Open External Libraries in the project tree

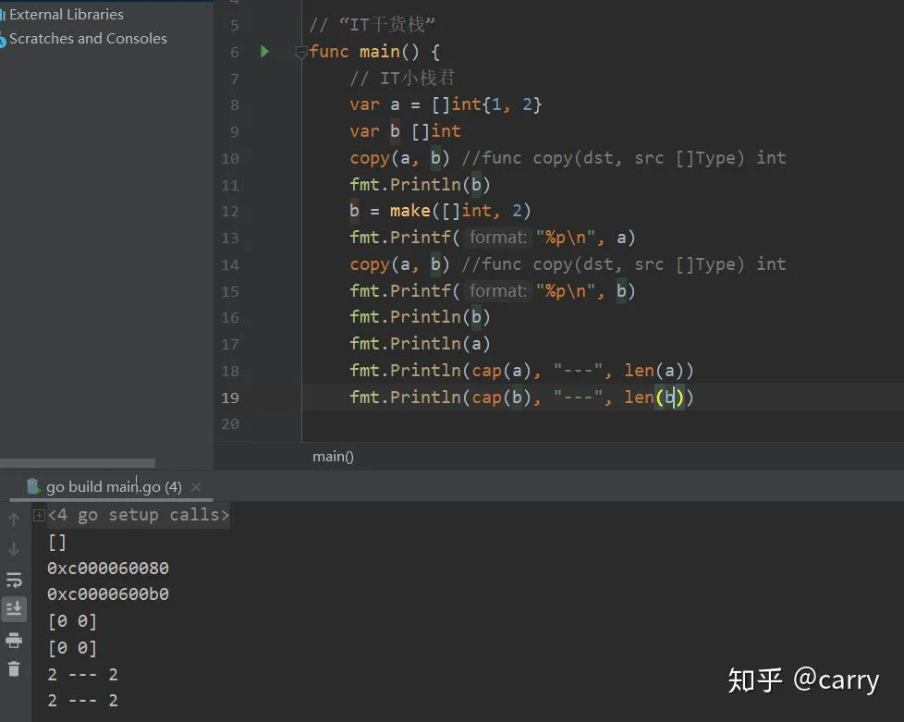click(x=67, y=15)
